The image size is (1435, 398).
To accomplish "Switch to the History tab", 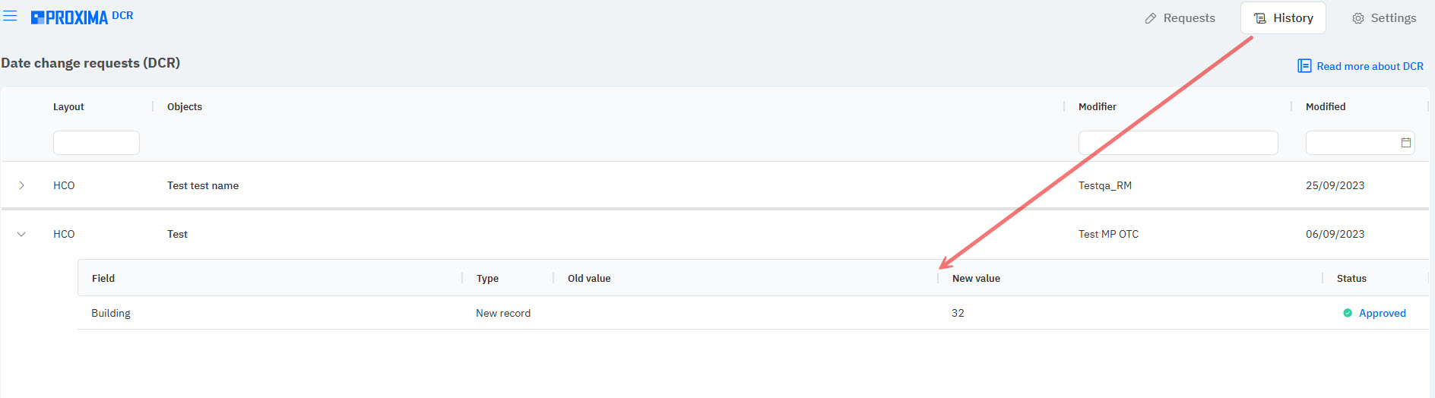I will point(1283,18).
